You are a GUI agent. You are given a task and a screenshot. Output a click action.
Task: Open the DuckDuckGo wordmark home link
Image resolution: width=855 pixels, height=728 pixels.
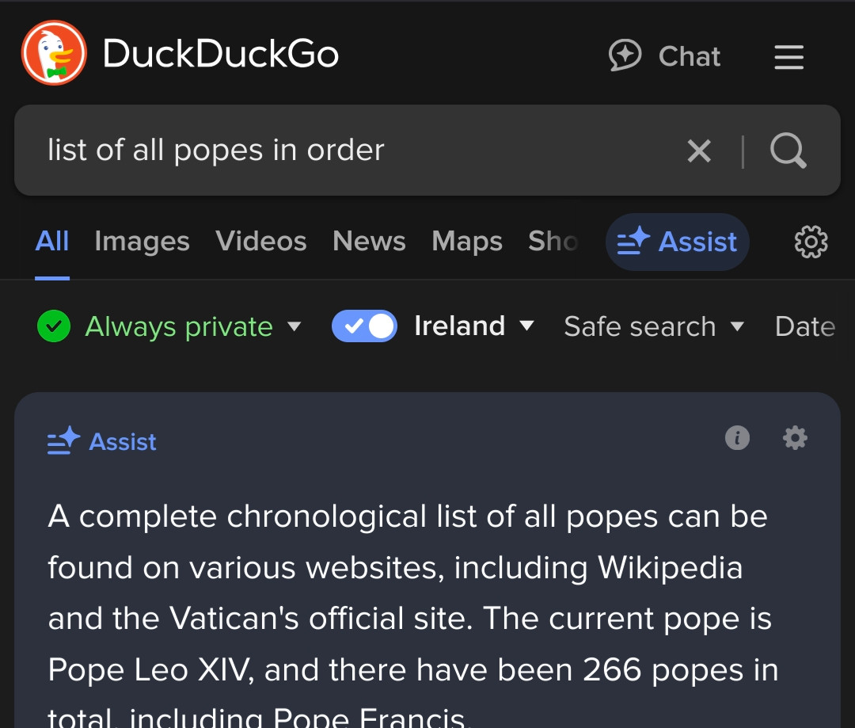point(220,54)
